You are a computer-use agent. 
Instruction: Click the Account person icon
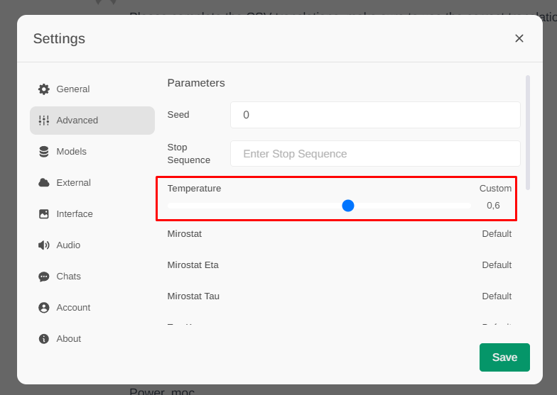click(44, 308)
